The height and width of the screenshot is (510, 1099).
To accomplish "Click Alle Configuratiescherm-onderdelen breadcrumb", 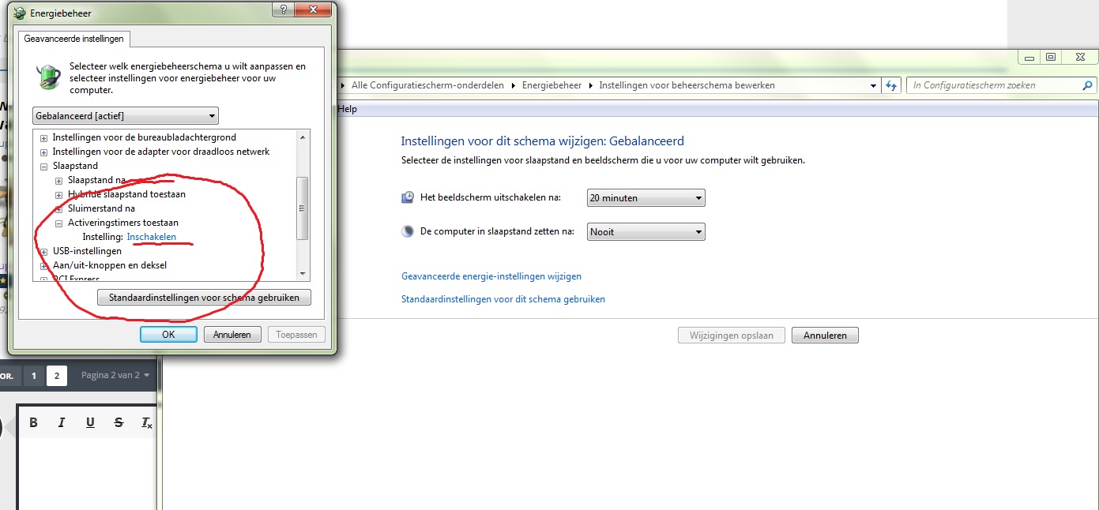I will click(427, 85).
